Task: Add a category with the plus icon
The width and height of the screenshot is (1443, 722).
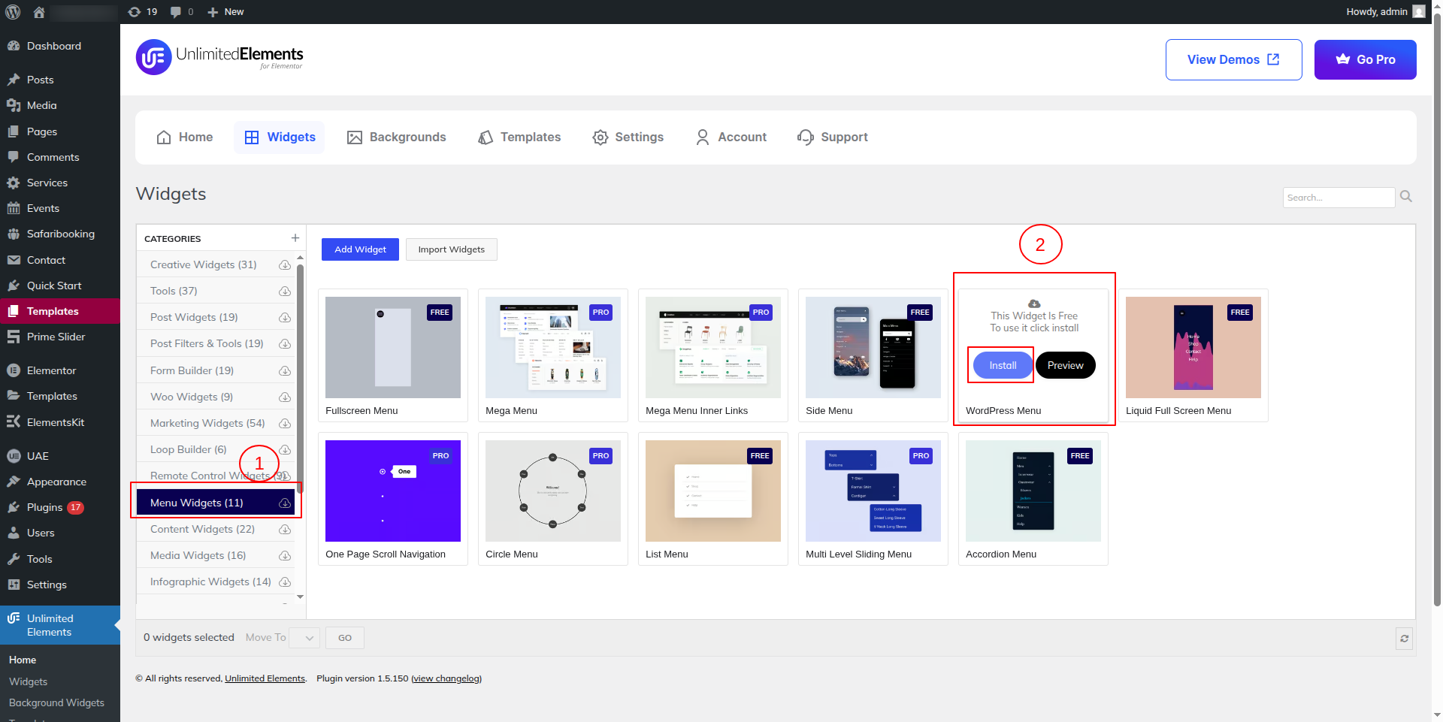Action: pos(295,238)
